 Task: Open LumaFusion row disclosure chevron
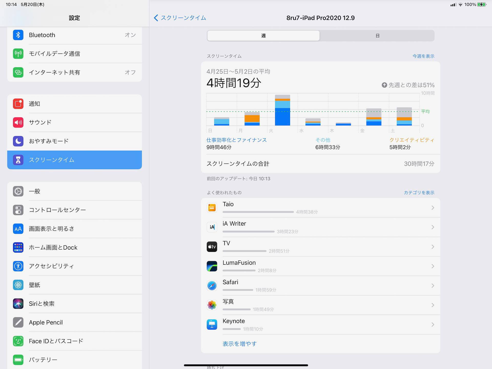[433, 266]
